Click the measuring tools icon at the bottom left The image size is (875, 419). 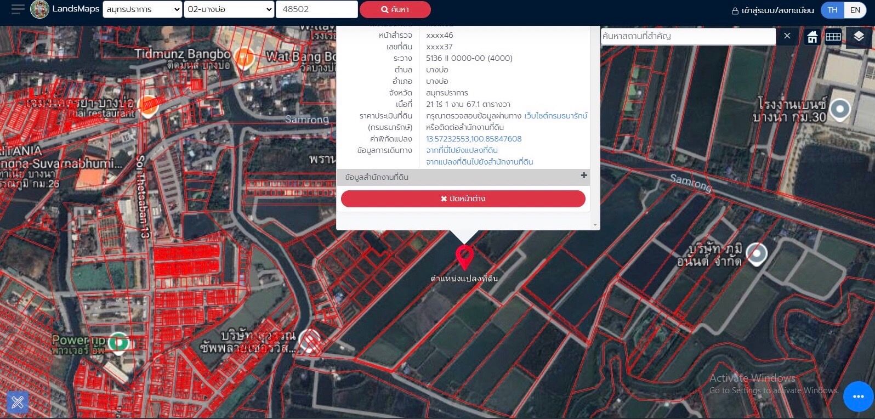pos(17,403)
